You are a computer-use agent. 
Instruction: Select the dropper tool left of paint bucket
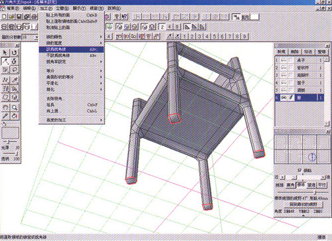pyautogui.click(x=5, y=116)
